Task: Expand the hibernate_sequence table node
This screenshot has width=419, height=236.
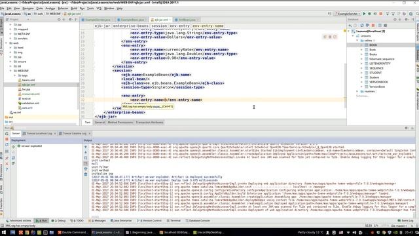Action: (x=362, y=59)
